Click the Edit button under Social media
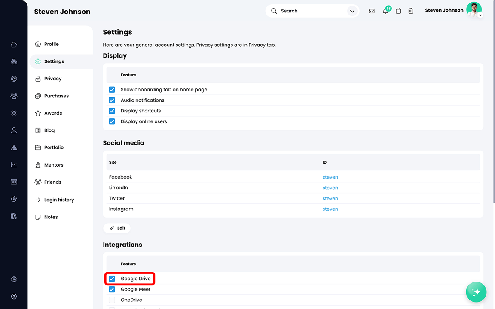This screenshot has height=309, width=495. 117,228
